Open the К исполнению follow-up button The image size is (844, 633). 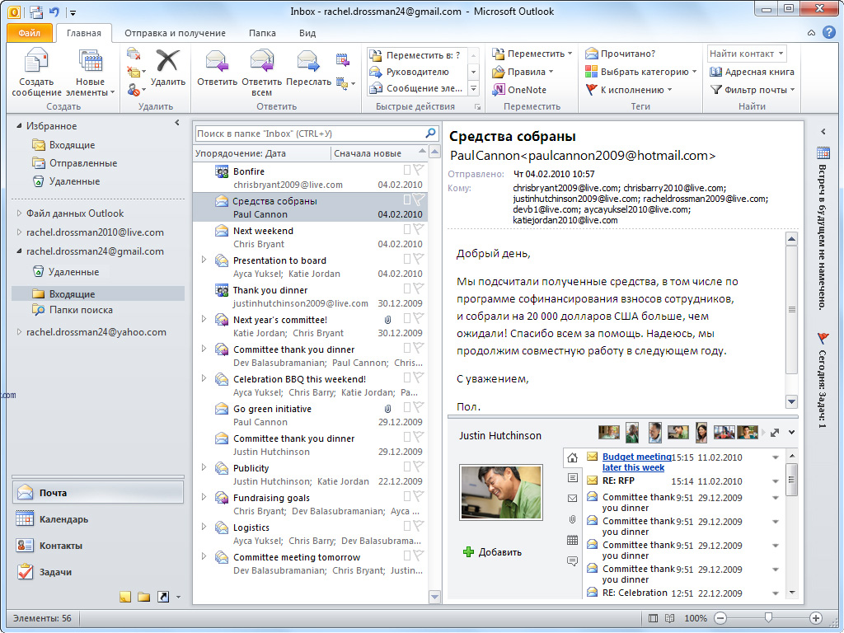point(628,90)
